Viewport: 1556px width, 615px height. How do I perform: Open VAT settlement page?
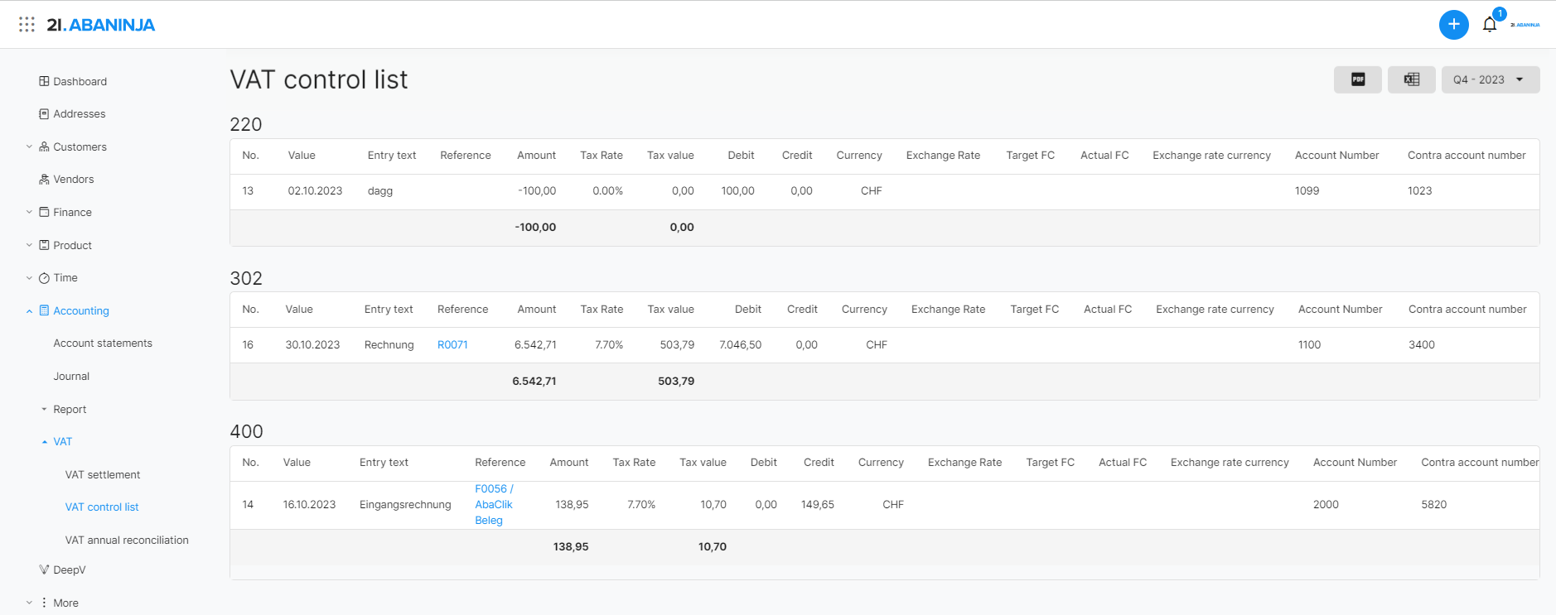coord(103,474)
